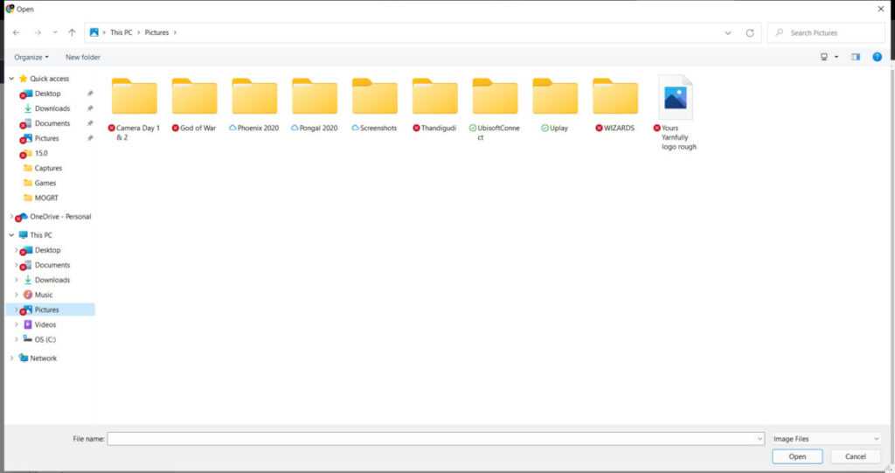Collapse the Quick access tree
Image resolution: width=895 pixels, height=473 pixels.
pyautogui.click(x=11, y=79)
